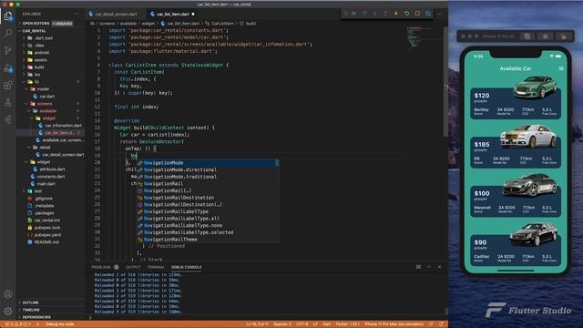This screenshot has height=328, width=583.
Task: Open the Source Control view
Action: (8, 51)
